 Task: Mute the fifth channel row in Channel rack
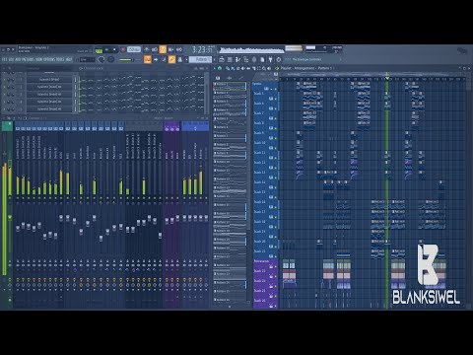4,108
